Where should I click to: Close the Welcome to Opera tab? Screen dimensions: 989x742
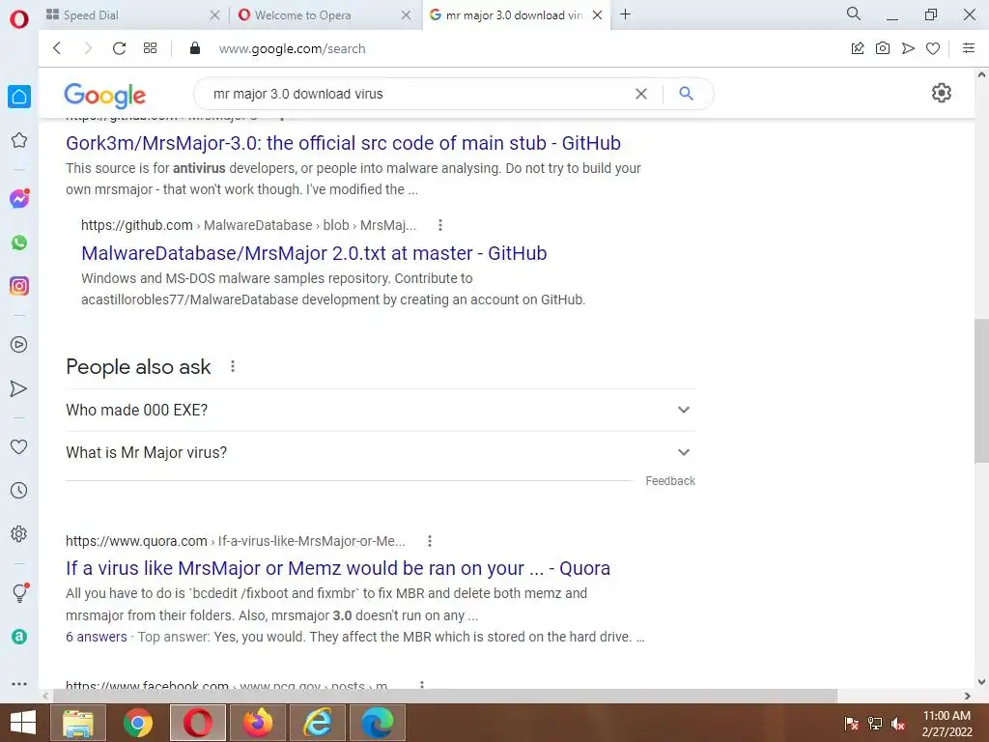coord(407,15)
